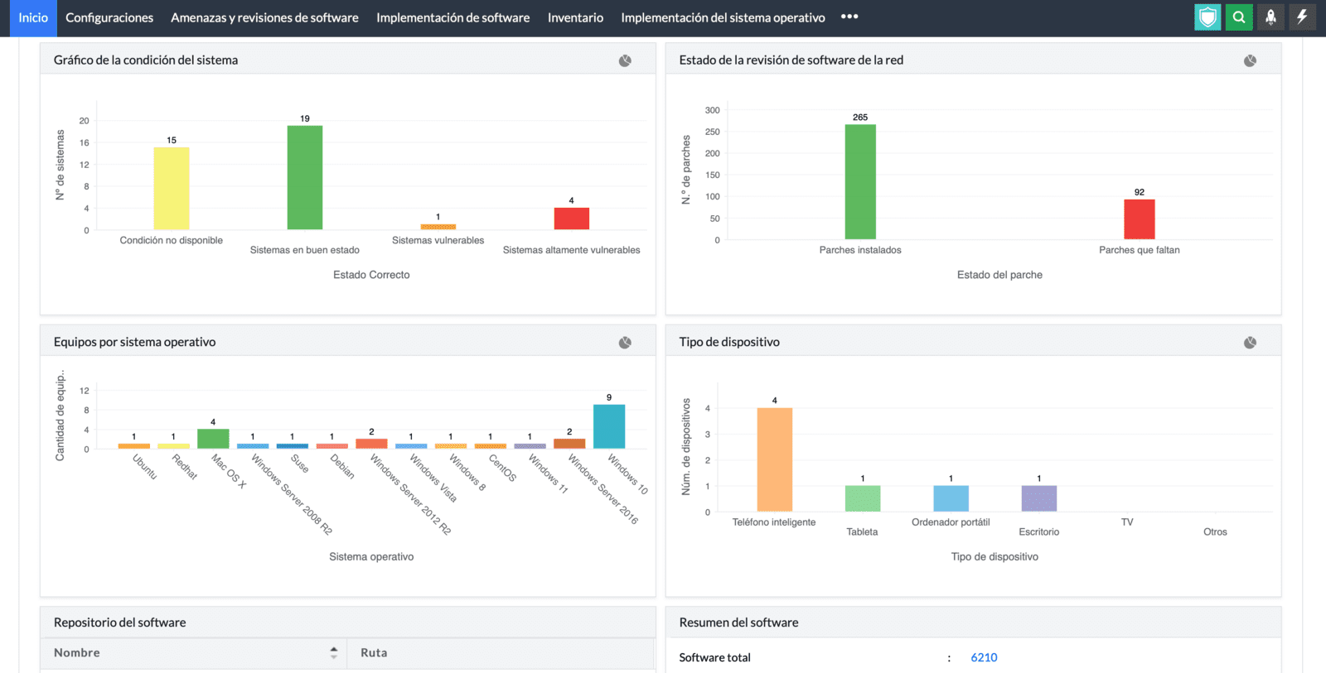The width and height of the screenshot is (1326, 673).
Task: Open the more options ellipsis menu
Action: click(849, 17)
